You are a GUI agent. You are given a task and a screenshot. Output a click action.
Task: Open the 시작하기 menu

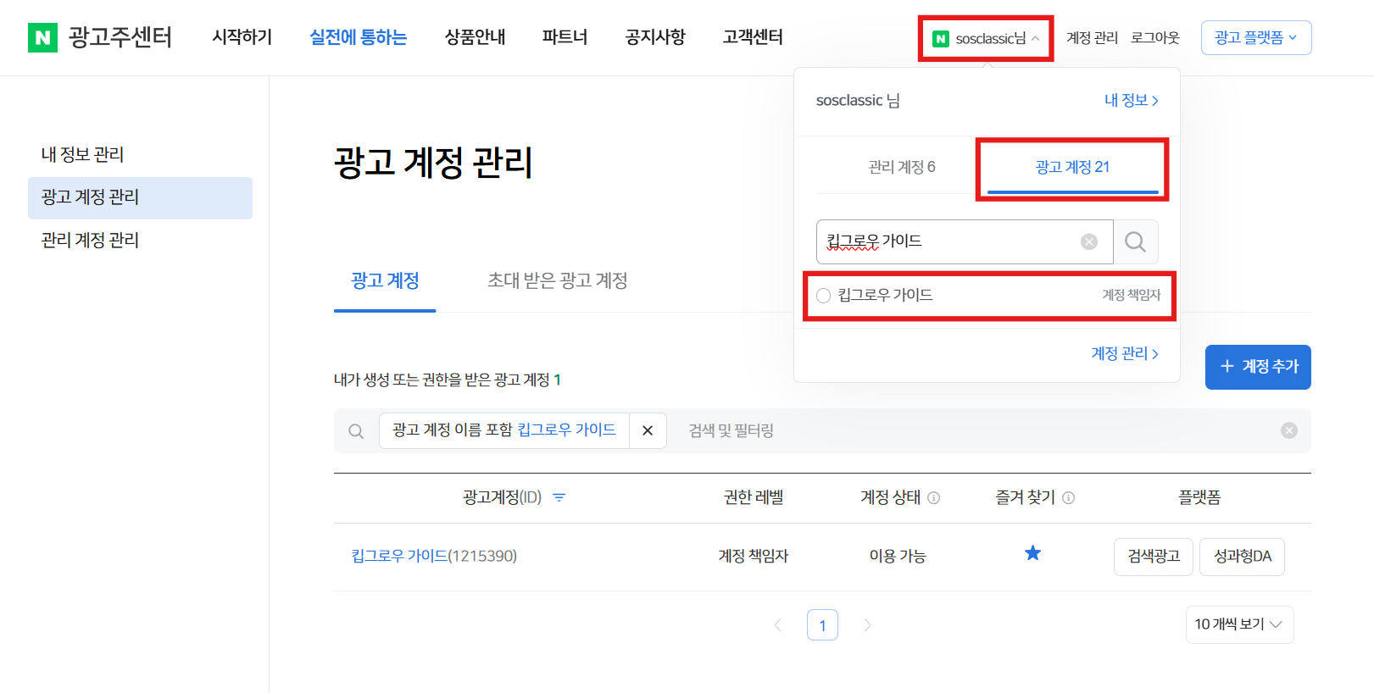[242, 37]
